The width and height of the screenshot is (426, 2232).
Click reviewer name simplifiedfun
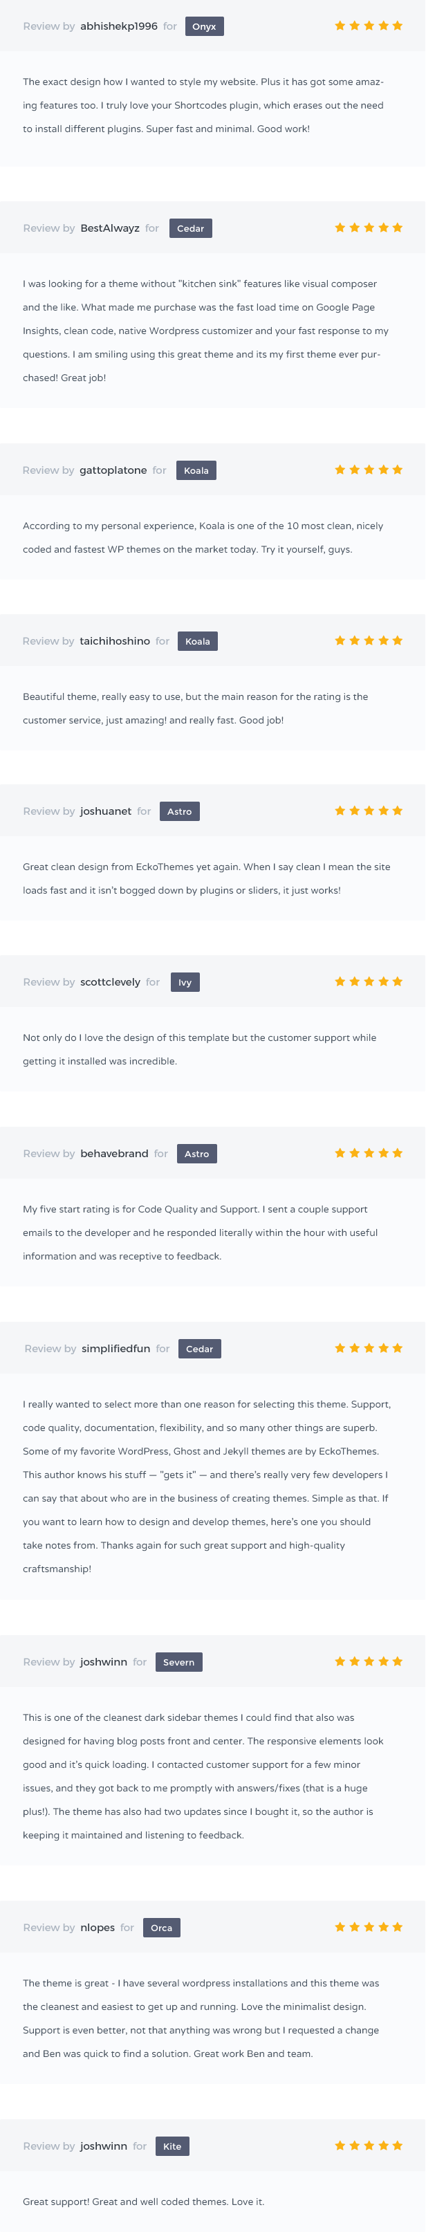click(116, 1349)
